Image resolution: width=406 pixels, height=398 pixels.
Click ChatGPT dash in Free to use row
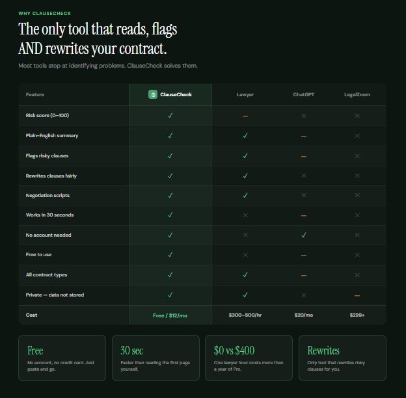[304, 256]
